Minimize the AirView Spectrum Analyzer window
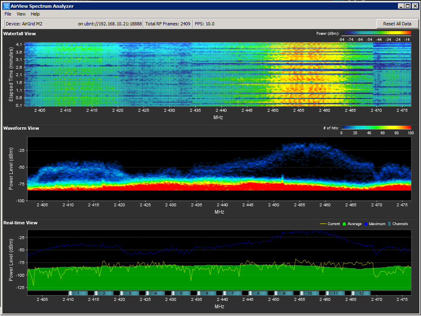This screenshot has height=316, width=421. [x=400, y=6]
